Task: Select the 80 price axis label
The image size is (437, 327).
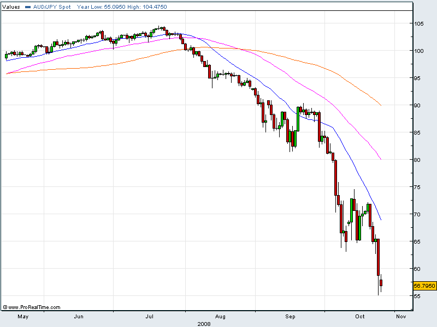Action: point(417,160)
